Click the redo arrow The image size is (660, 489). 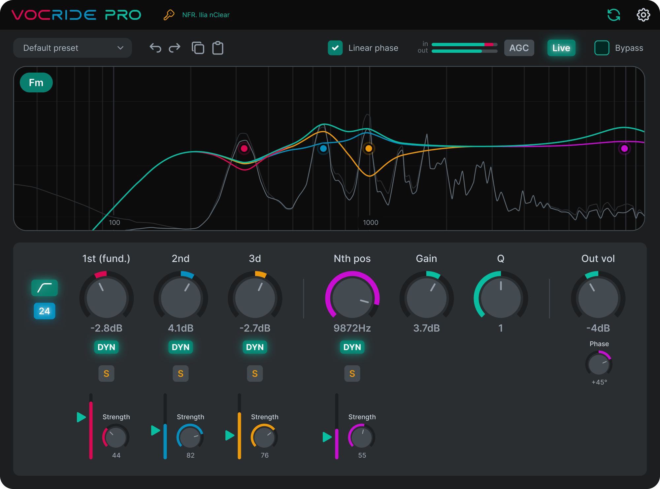point(175,48)
